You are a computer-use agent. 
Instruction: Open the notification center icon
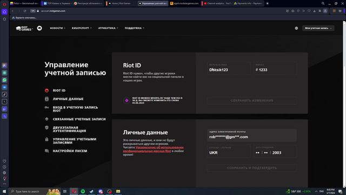tap(340, 191)
